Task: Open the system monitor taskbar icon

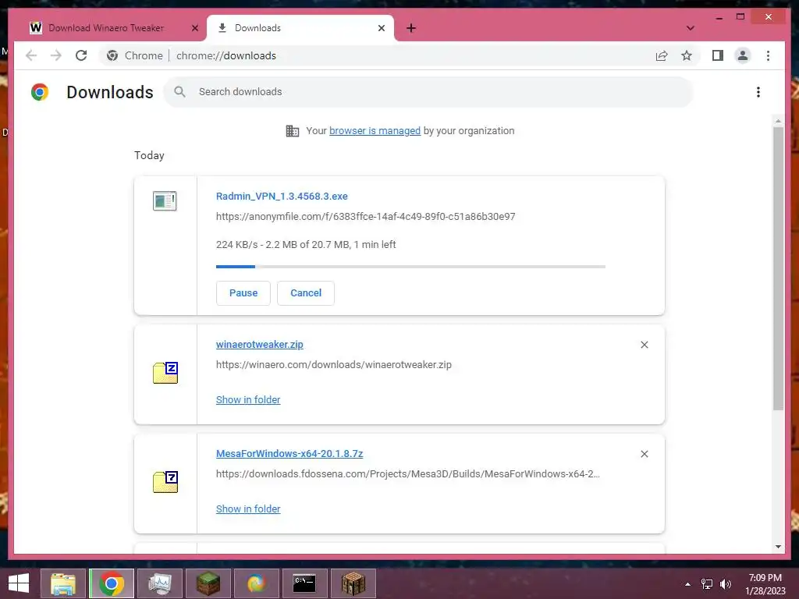Action: (160, 583)
